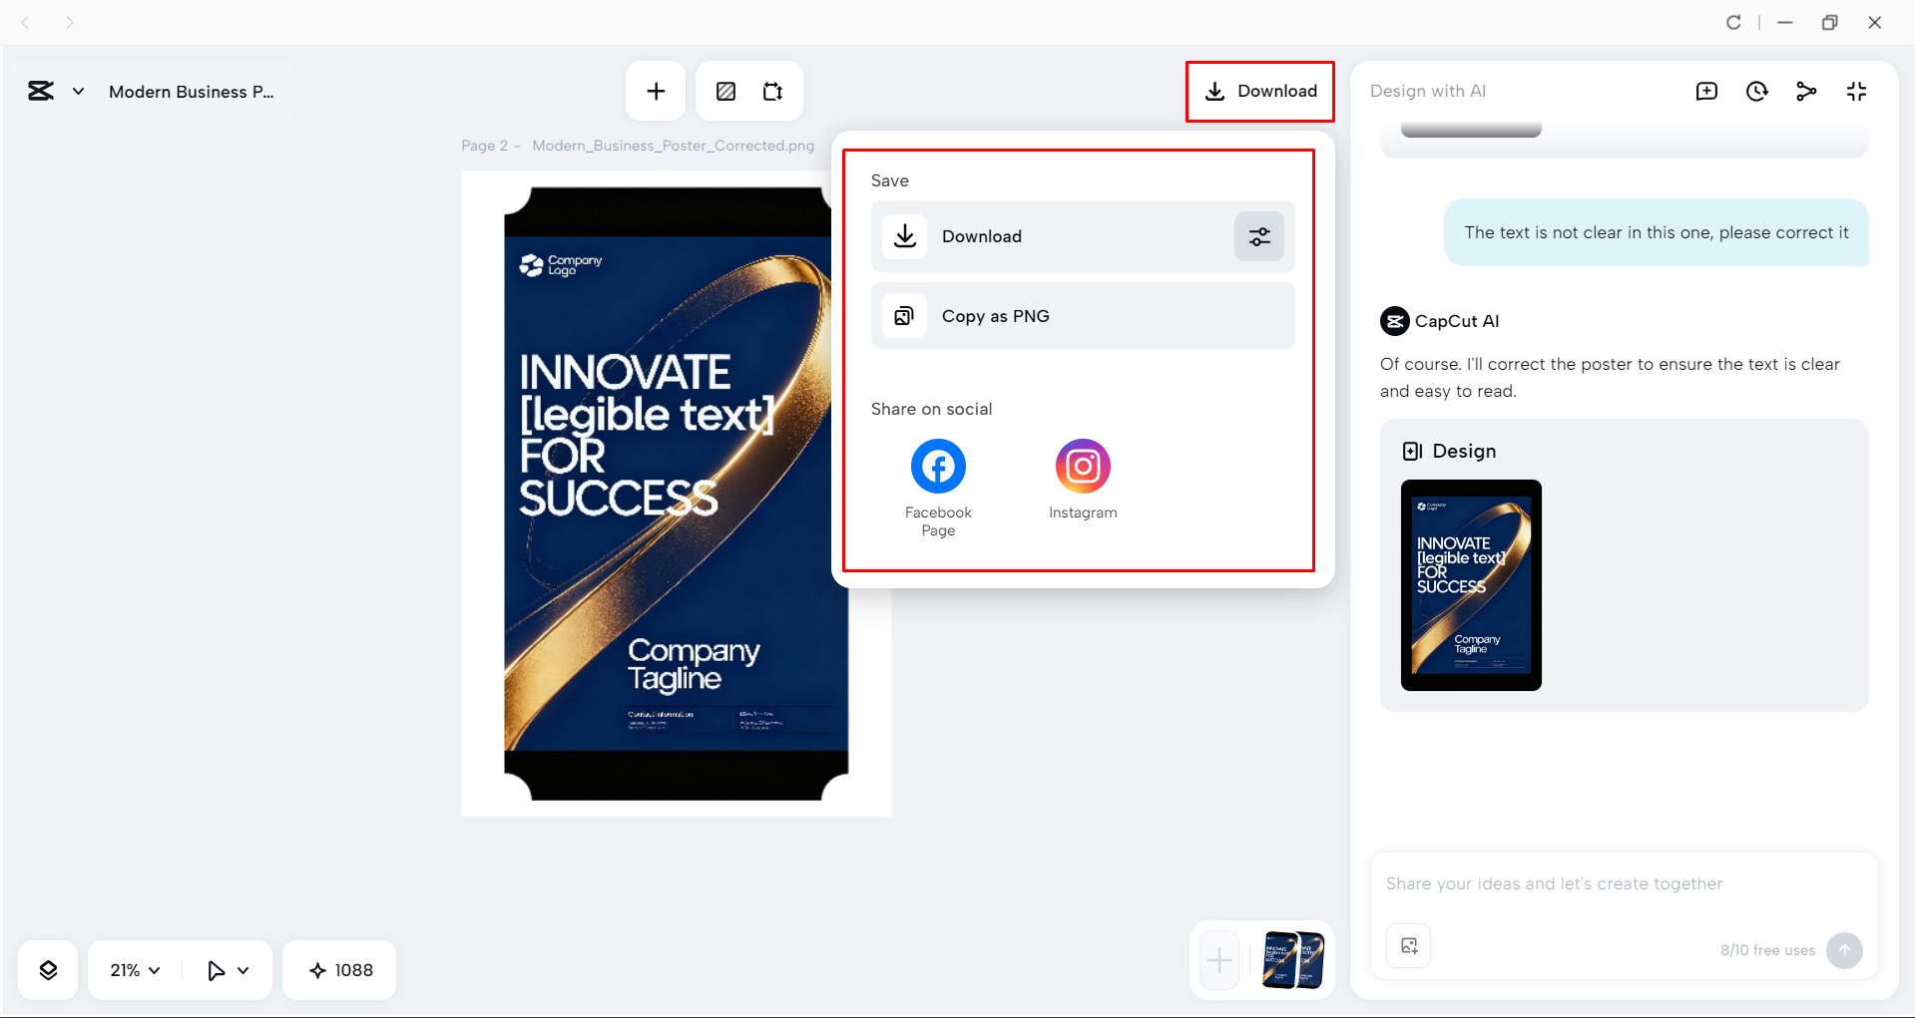
Task: Click the share nodes icon in AI panel
Action: coord(1806,92)
